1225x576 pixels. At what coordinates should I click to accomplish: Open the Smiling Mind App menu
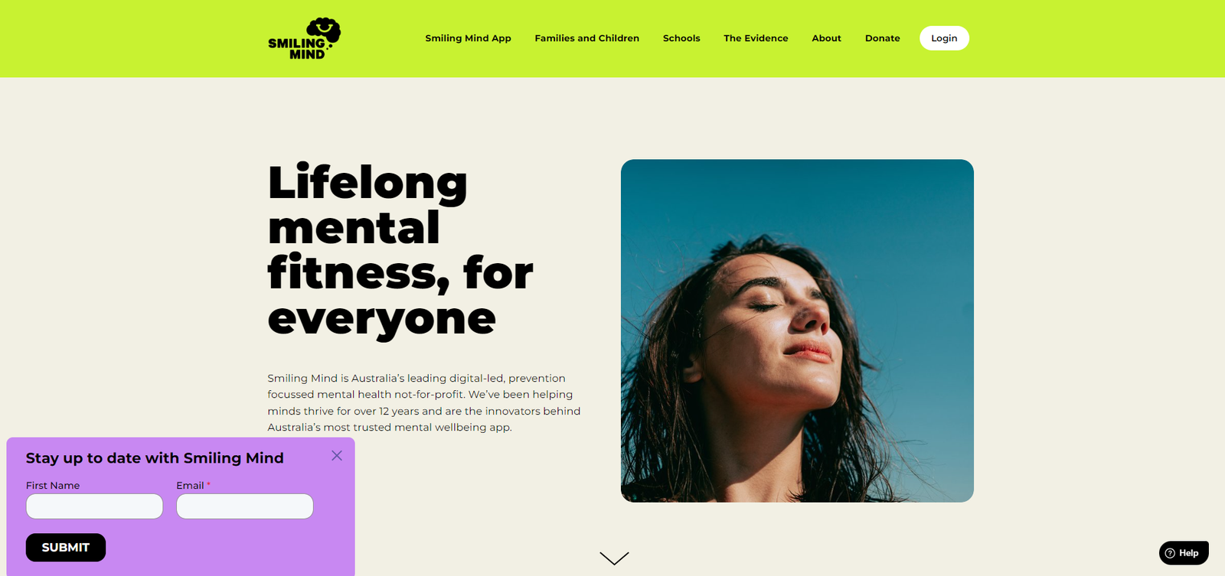[x=468, y=38]
